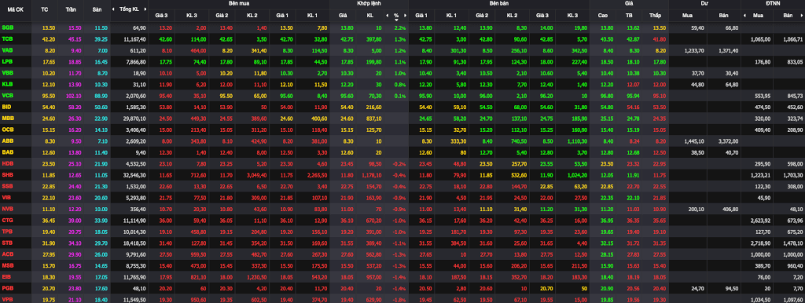Screen dimensions: 805x303
Task: Select the MBB ticker symbol
Action: 8,118
